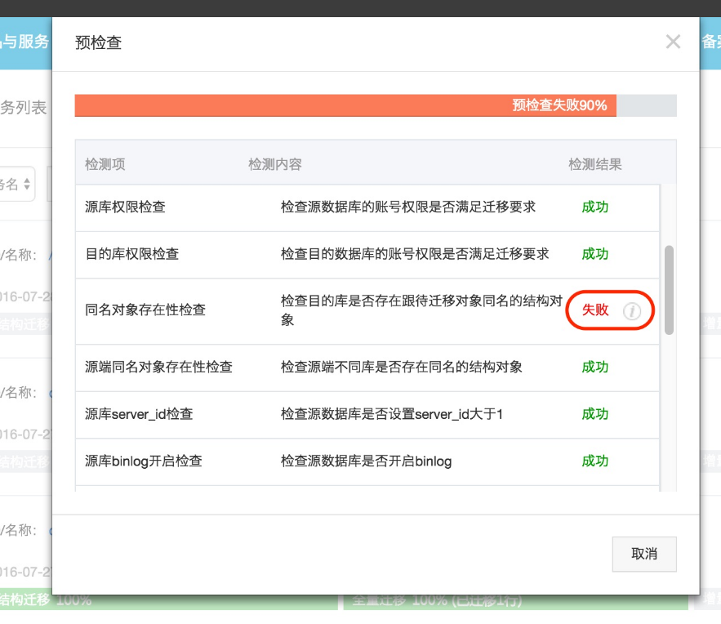Select the 源库server_id检查 row label

tap(139, 414)
